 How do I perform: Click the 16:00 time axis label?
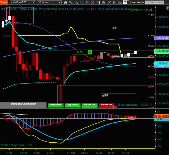pos(10,153)
